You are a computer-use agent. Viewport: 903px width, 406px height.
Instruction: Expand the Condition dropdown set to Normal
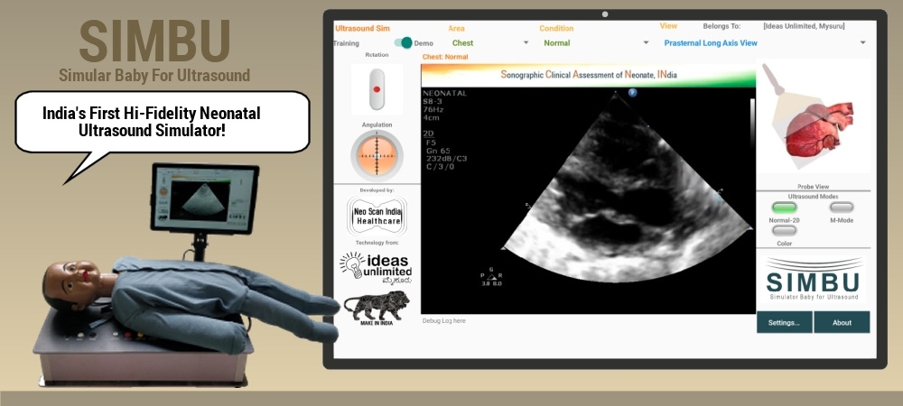[596, 42]
